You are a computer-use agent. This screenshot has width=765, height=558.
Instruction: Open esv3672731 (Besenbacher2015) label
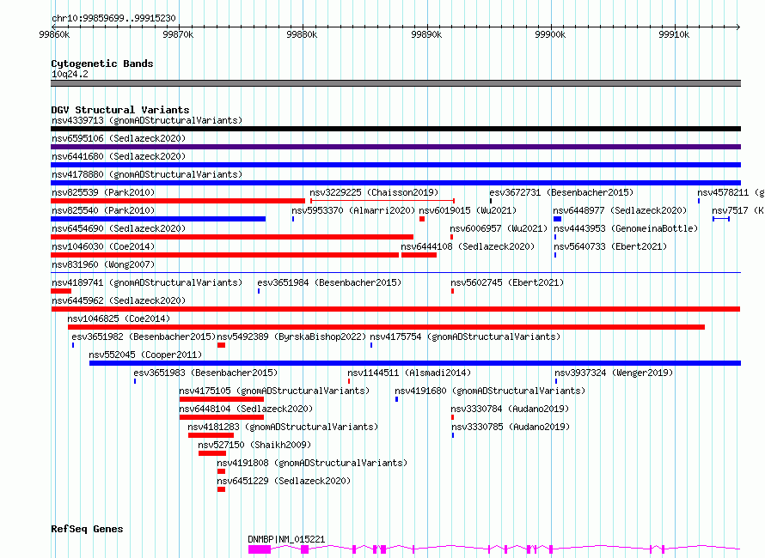click(561, 192)
